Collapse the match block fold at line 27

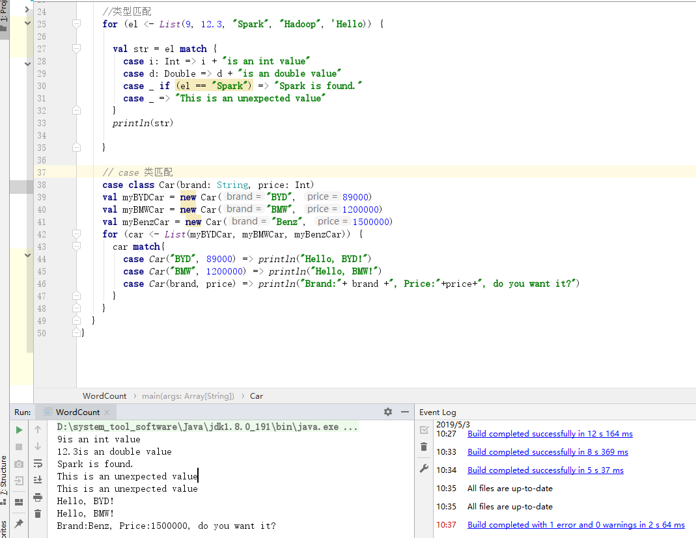(x=76, y=49)
